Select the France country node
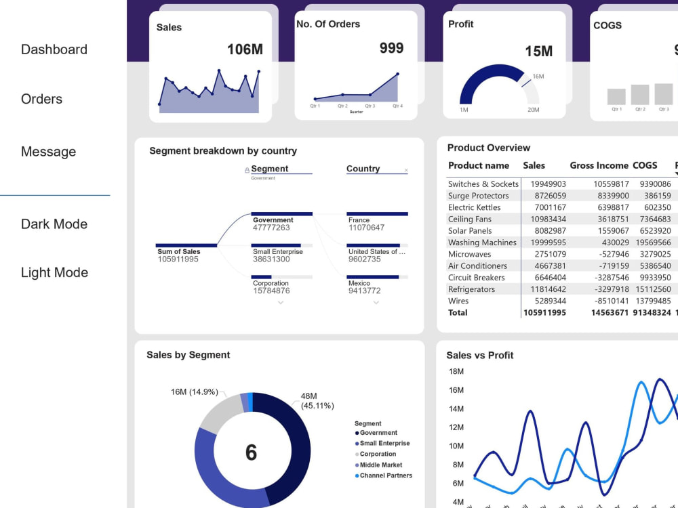The image size is (678, 508). point(377,222)
